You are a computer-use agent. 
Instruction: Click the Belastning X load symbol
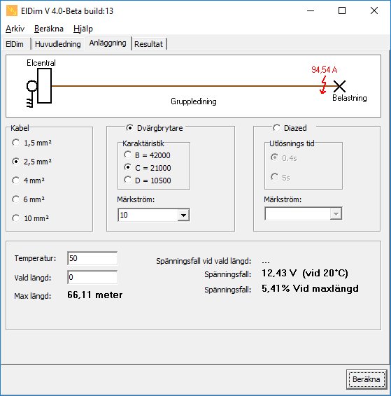coord(339,86)
